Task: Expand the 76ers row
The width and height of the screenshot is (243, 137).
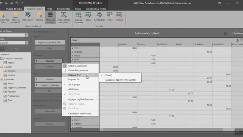Action: (x=73, y=48)
